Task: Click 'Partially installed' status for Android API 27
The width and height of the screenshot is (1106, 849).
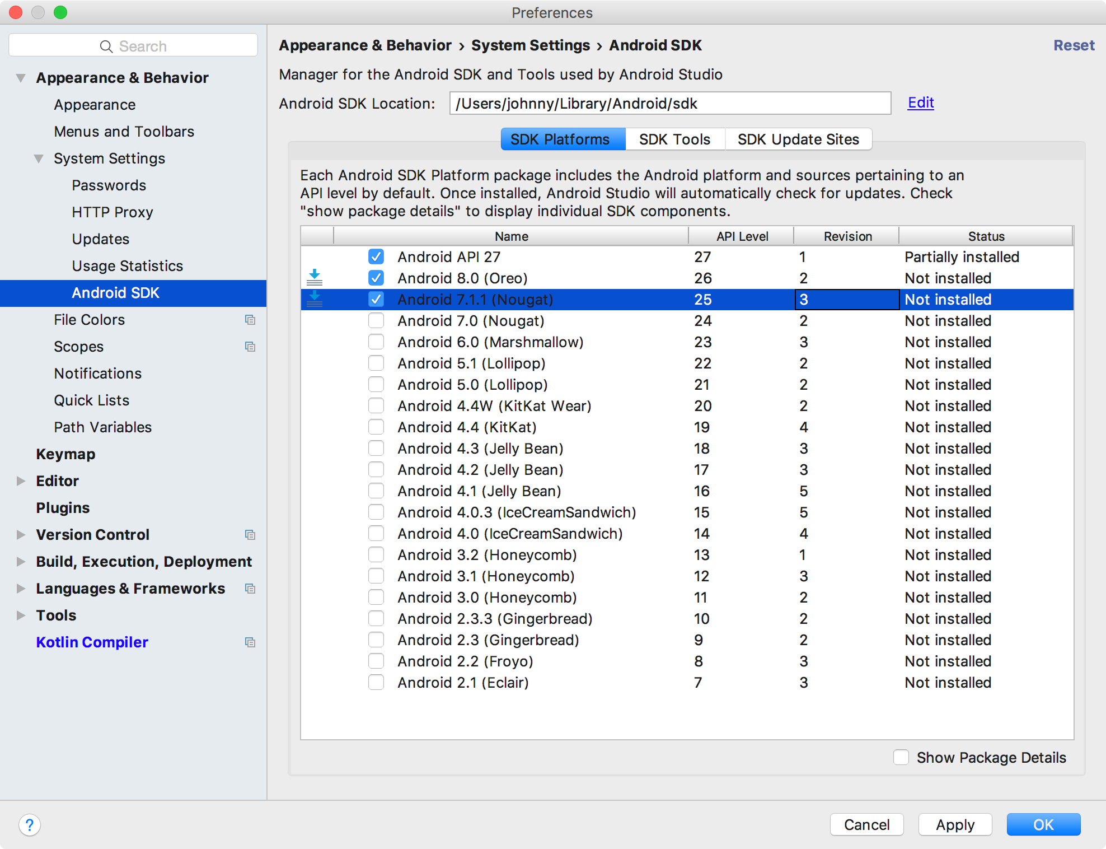Action: click(x=962, y=256)
